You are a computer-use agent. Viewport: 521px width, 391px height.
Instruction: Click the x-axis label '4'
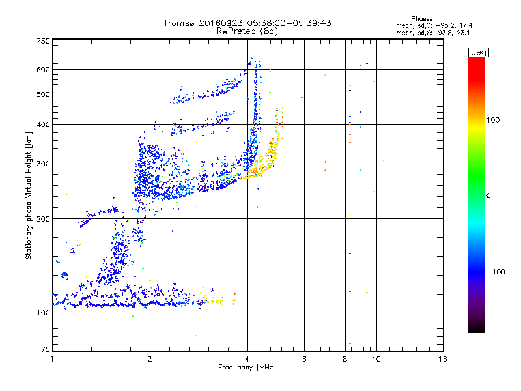pyautogui.click(x=247, y=359)
